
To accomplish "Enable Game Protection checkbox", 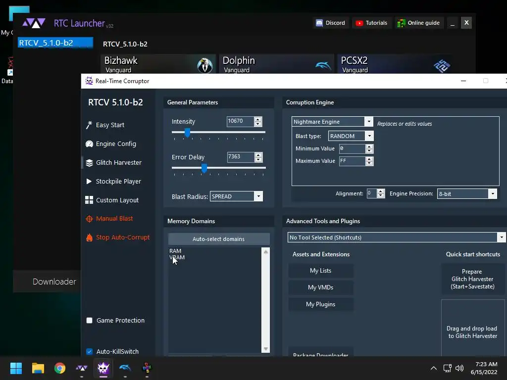I will 90,320.
